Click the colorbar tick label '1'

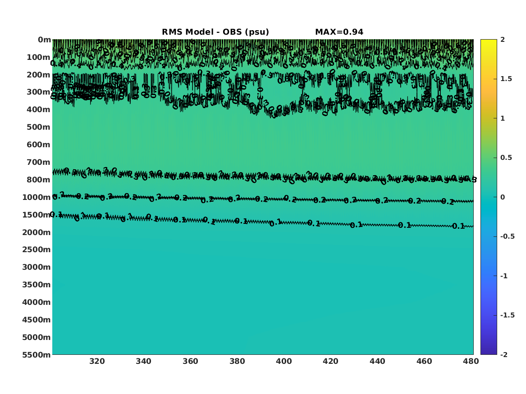coord(503,118)
